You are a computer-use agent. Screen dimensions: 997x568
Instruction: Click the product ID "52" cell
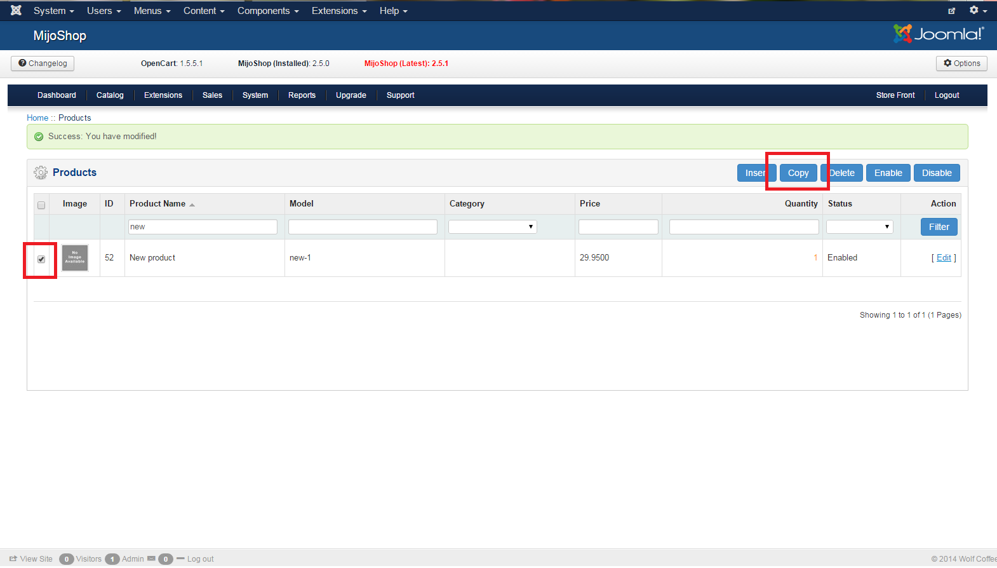[x=109, y=258]
